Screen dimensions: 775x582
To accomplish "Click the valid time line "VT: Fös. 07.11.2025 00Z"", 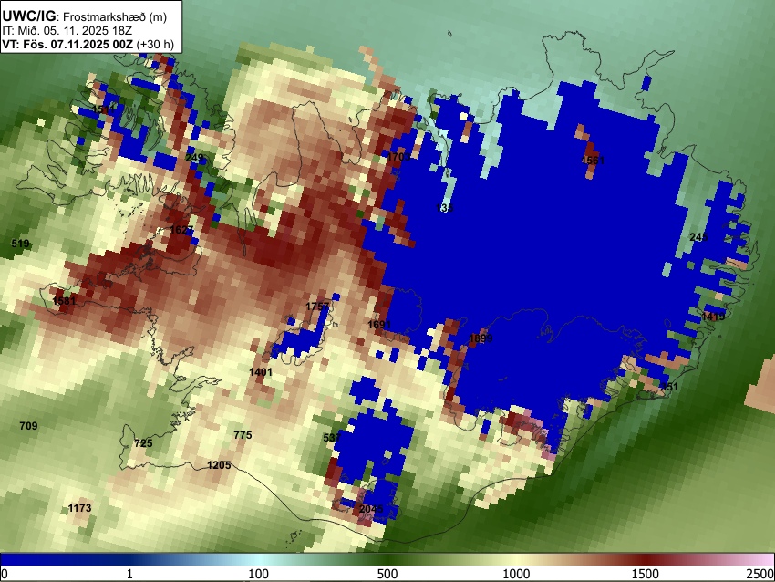I will tap(67, 44).
